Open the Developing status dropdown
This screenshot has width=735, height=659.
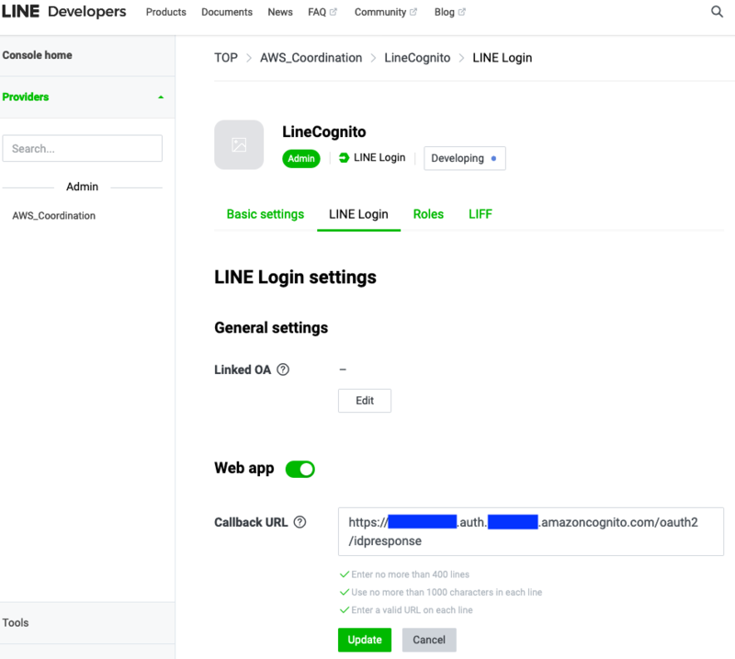465,158
